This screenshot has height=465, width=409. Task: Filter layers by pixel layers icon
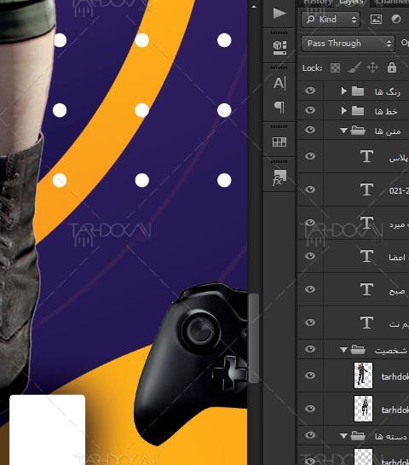tap(376, 20)
